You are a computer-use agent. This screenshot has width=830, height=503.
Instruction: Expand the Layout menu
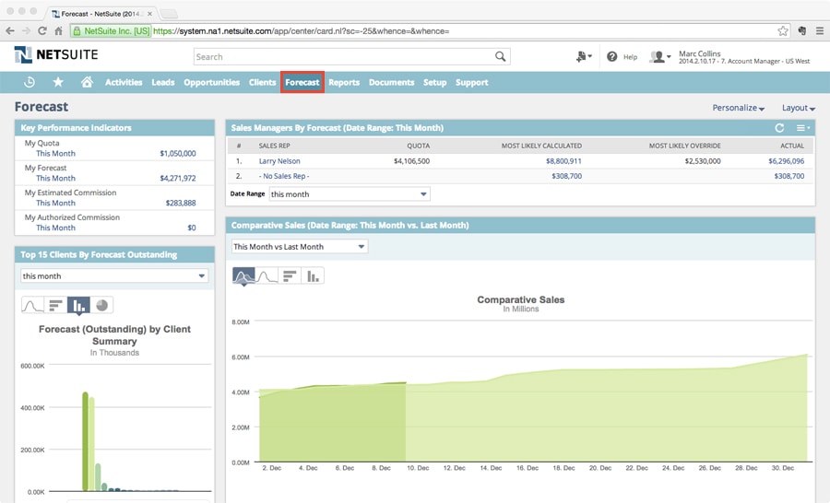tap(799, 108)
